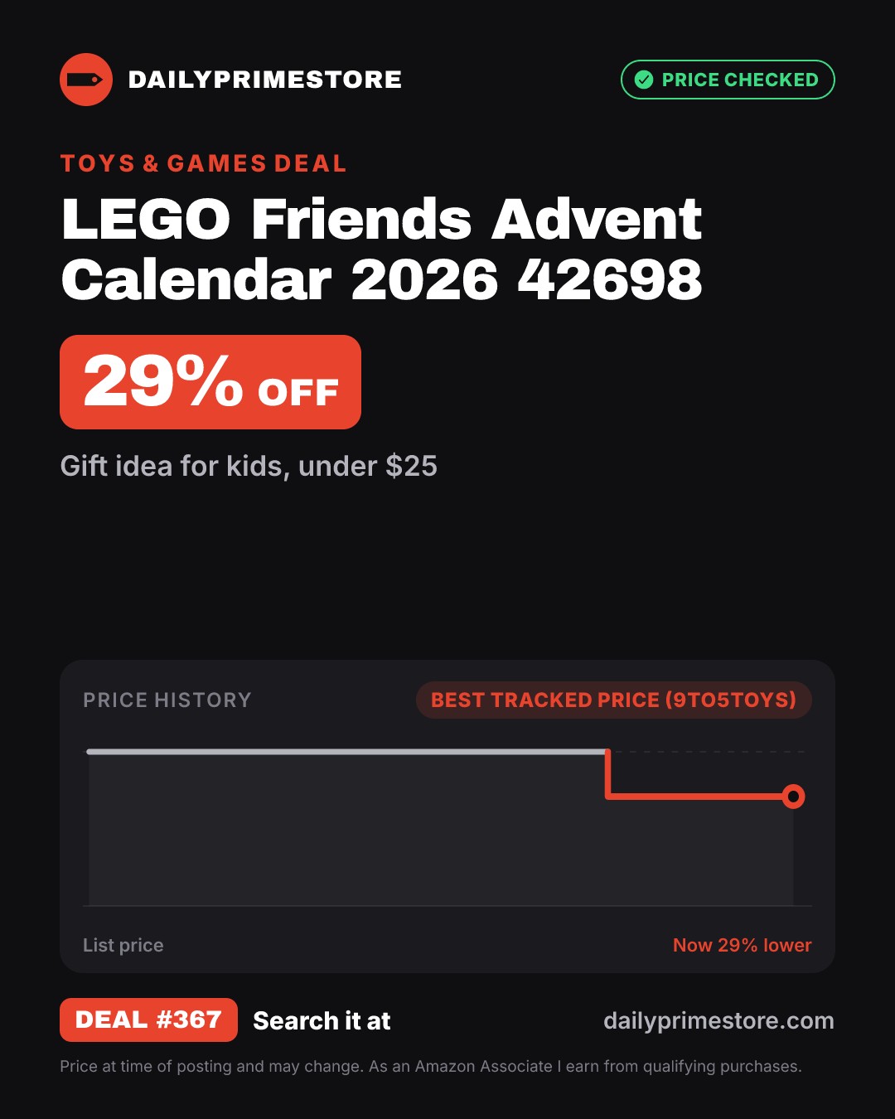Image resolution: width=895 pixels, height=1119 pixels.
Task: Open the dailyprimestore.com link
Action: click(x=718, y=1020)
